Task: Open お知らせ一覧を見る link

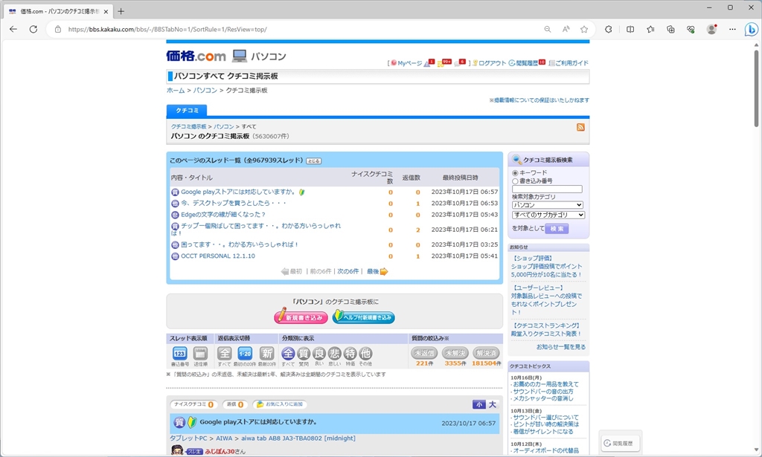Action: pyautogui.click(x=561, y=347)
